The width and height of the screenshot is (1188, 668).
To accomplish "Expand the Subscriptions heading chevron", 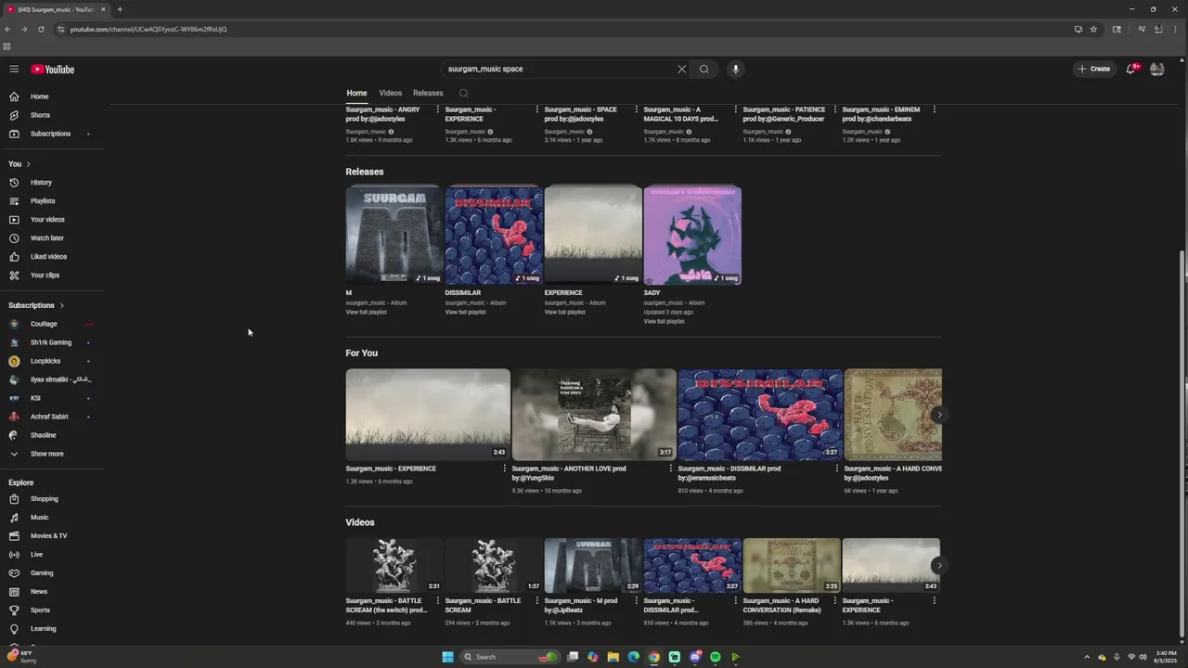I will pos(61,305).
